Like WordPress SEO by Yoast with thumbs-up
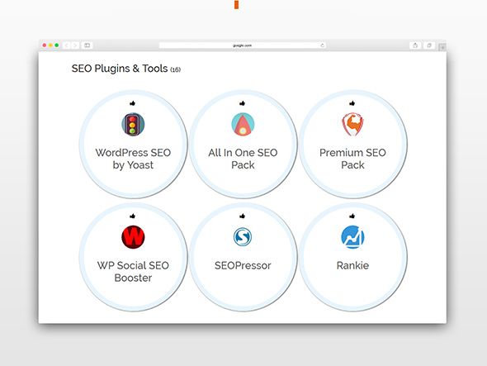The image size is (487, 366). click(133, 103)
